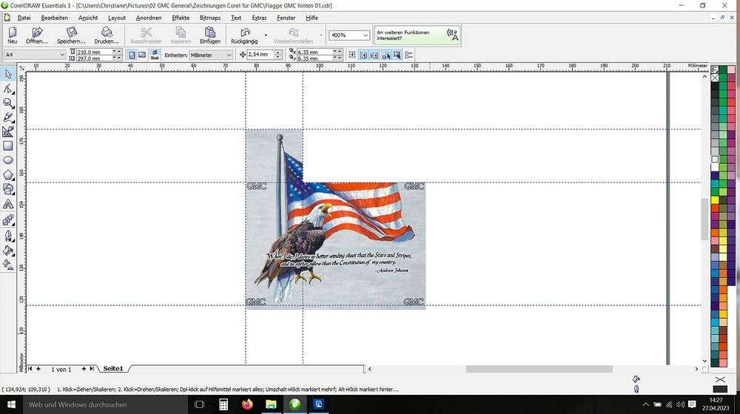
Task: Click the page width 210.0 mm field
Action: click(x=94, y=52)
